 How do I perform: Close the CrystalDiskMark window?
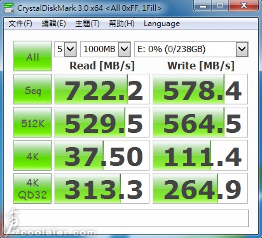tap(244, 5)
